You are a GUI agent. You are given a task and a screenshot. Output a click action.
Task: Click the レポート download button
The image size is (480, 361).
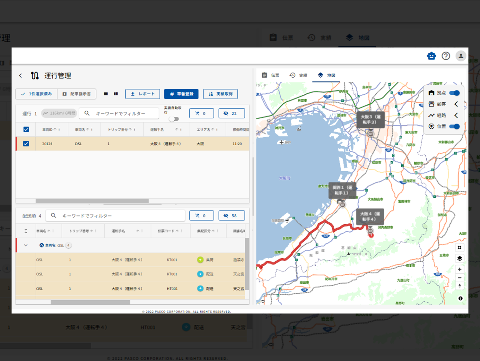143,94
